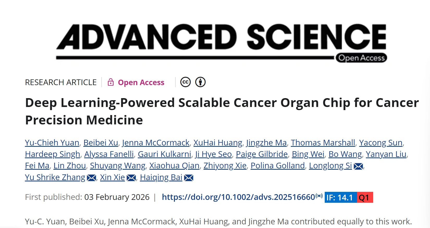Screen dimensions: 430x228
Task: Click the magenta Open Access label
Action: point(141,83)
